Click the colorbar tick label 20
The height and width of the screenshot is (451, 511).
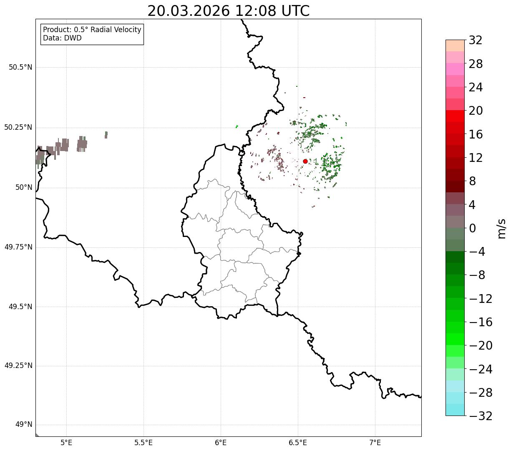click(476, 111)
